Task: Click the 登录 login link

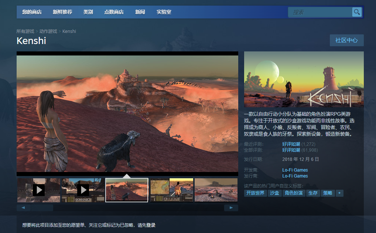Action: pos(151,225)
